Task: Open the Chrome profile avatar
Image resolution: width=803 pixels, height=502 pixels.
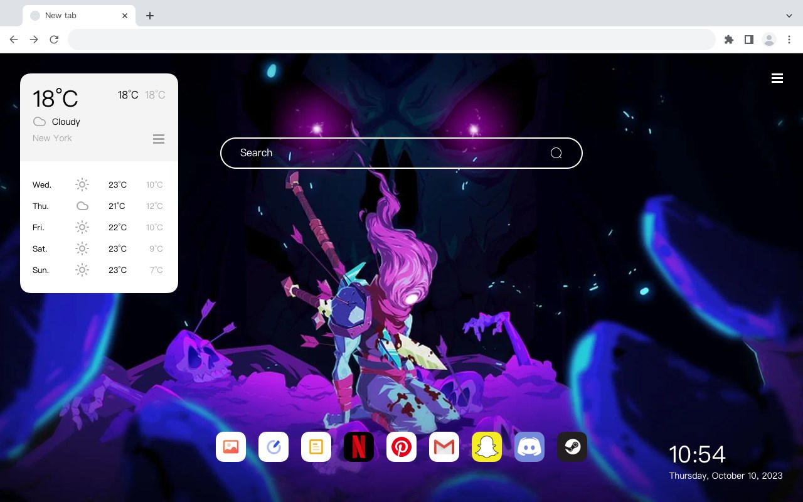Action: [769, 40]
